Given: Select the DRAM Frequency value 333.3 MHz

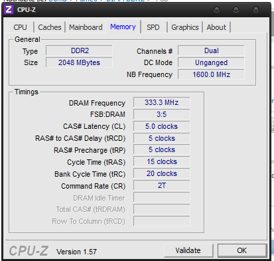Looking at the screenshot, I should 162,103.
